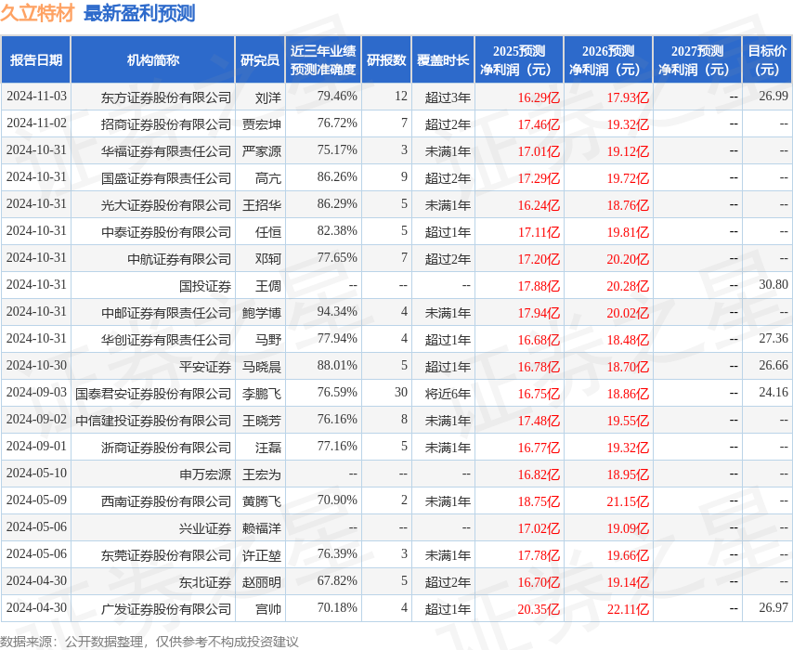Click the 覆盖时长 column header

[443, 59]
